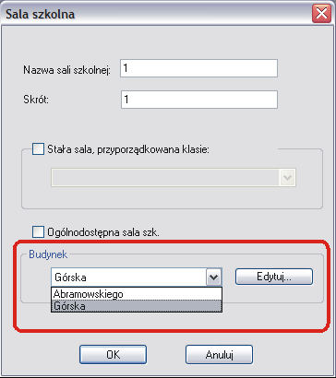
Task: Click the Skrót label text
Action: tap(36, 100)
